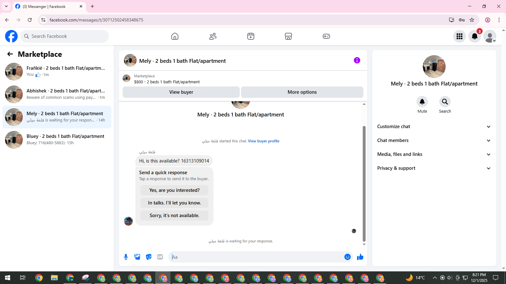Open conversation information purple icon

(357, 60)
